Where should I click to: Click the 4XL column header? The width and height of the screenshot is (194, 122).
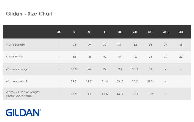click(x=165, y=32)
